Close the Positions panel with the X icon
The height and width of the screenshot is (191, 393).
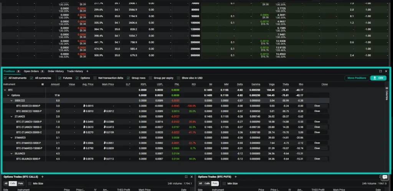(x=386, y=71)
